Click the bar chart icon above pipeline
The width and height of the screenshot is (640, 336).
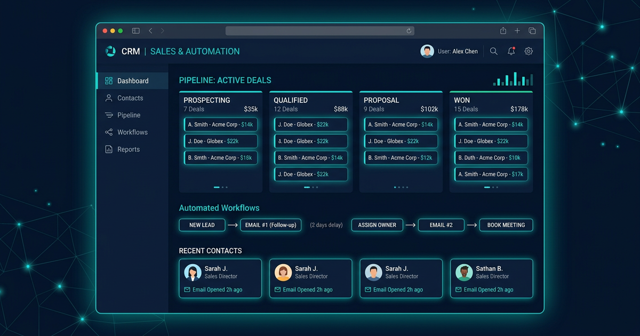513,79
